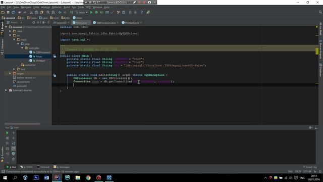
Task: Click the Windows Start button
Action: pos(5,177)
